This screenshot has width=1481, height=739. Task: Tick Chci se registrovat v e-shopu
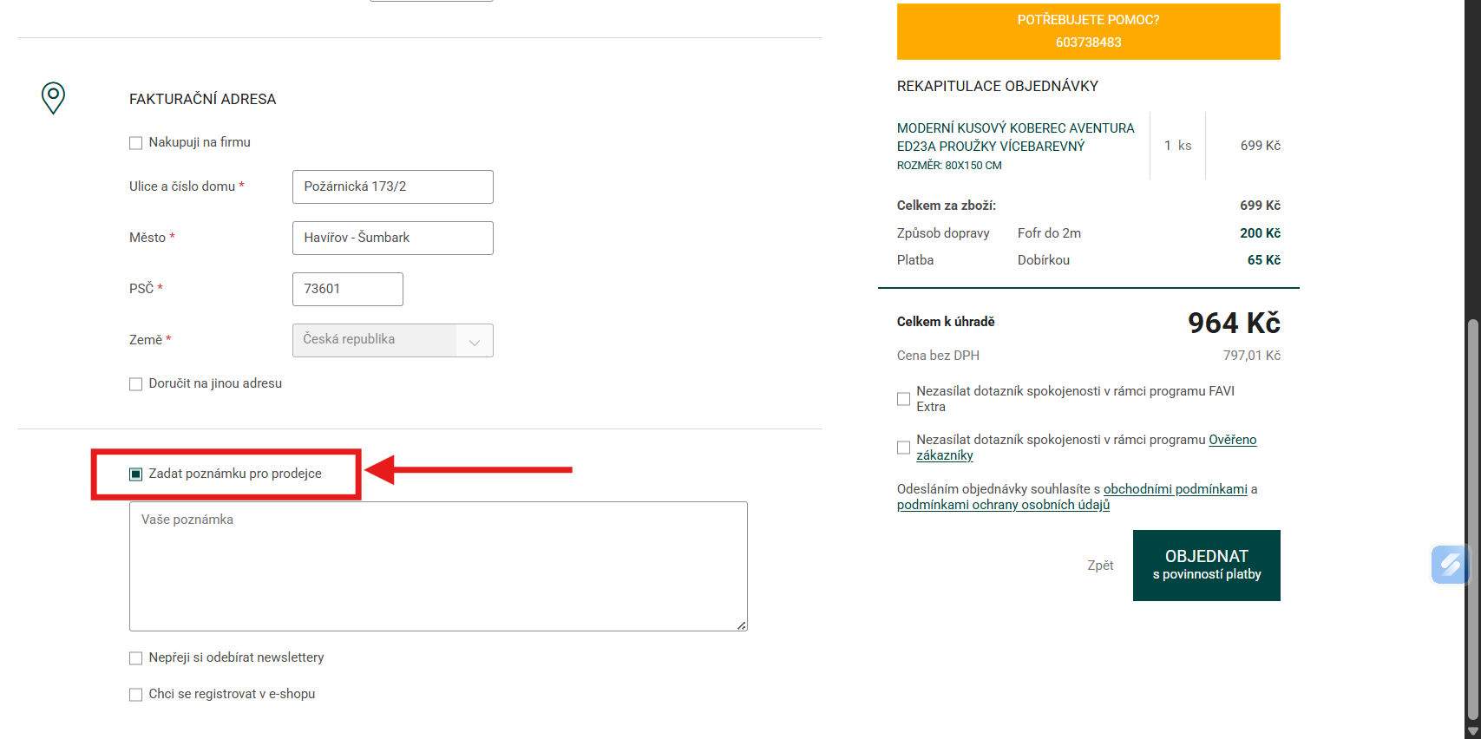click(136, 695)
